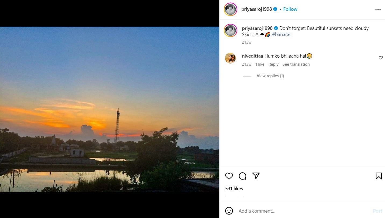
Task: Open niveditta's username link
Action: 252,56
